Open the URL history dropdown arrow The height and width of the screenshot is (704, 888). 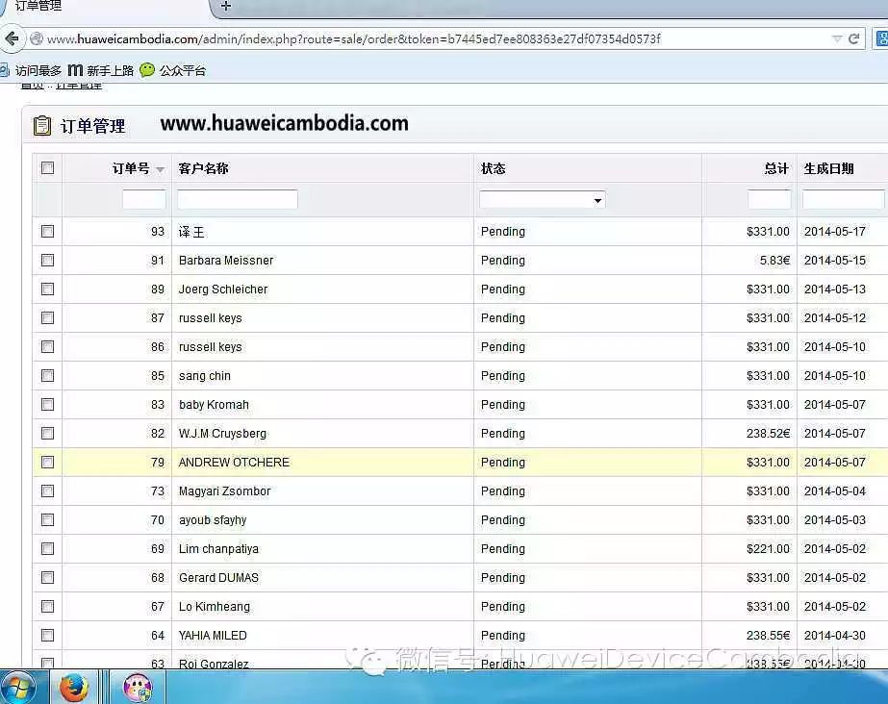point(836,39)
